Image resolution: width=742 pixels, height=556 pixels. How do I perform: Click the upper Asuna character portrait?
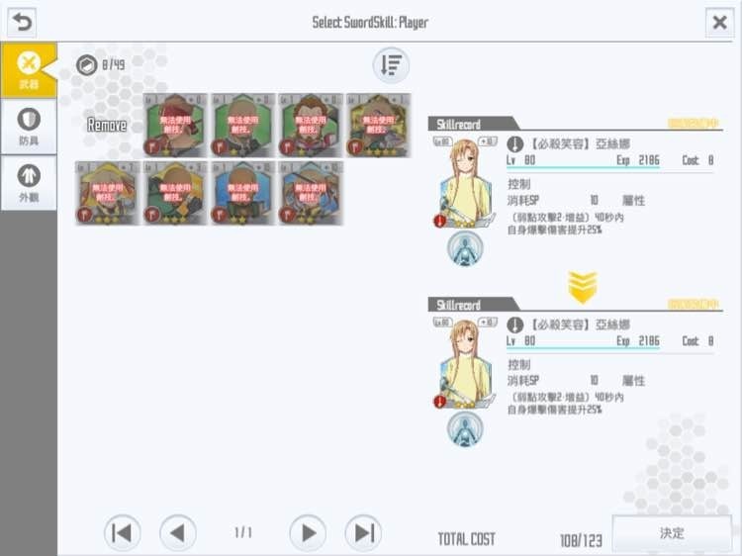tap(465, 182)
